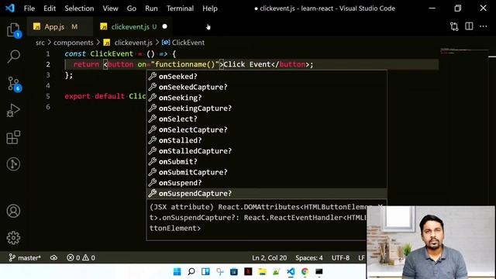This screenshot has width=496, height=279.
Task: Switch to the clickevent.js tab
Action: point(133,26)
